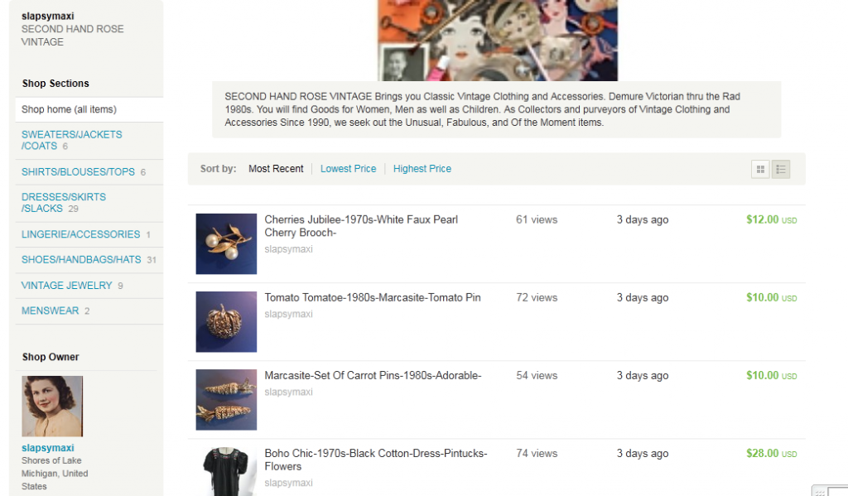Sort items by Lowest Price
848x496 pixels.
coord(348,169)
